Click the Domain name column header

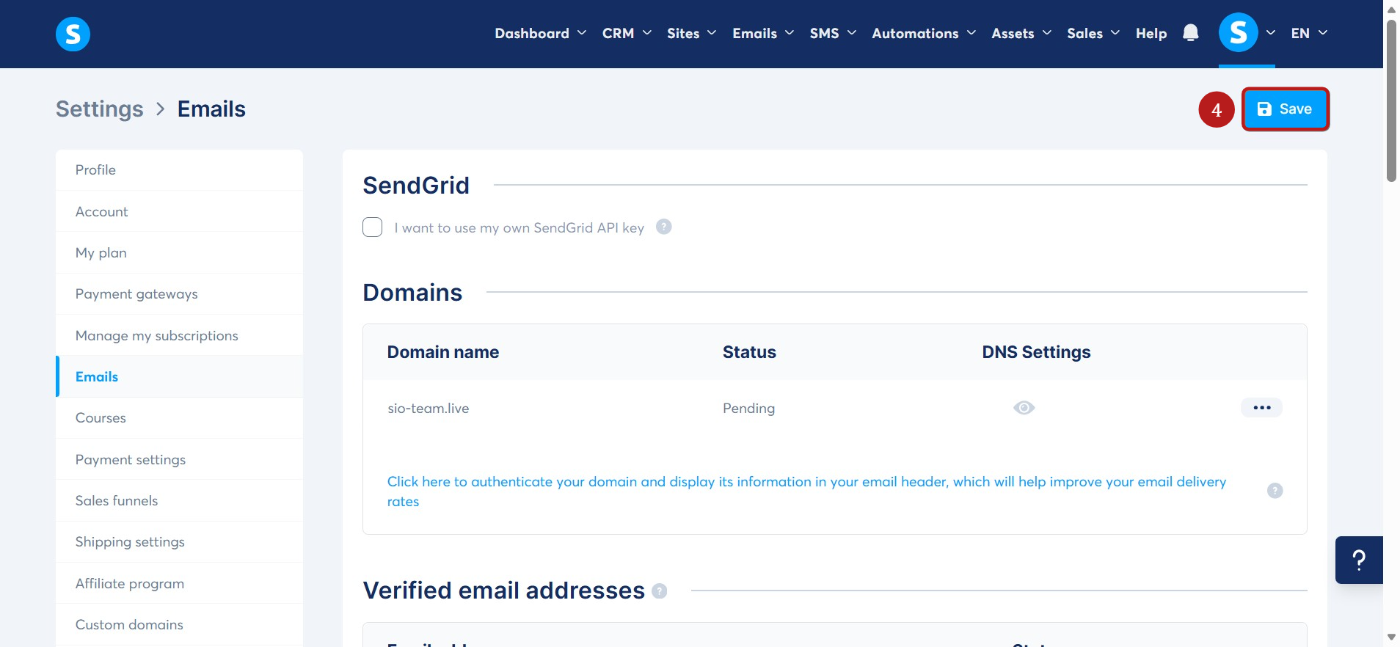(x=443, y=352)
